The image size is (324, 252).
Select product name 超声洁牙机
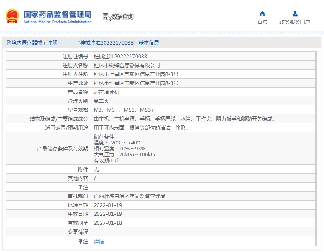click(106, 92)
